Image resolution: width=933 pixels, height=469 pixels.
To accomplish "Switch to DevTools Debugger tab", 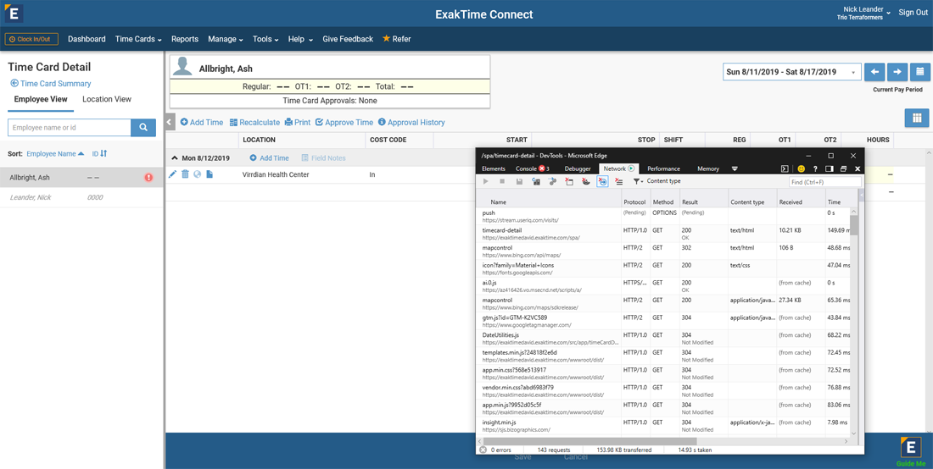I will 578,169.
